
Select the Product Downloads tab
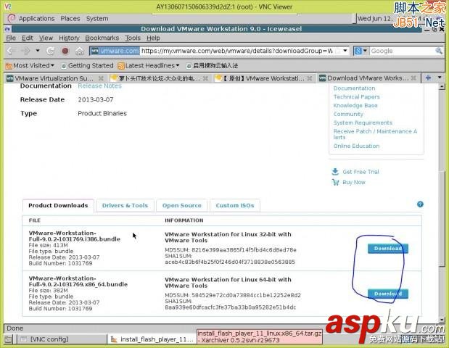coord(58,205)
